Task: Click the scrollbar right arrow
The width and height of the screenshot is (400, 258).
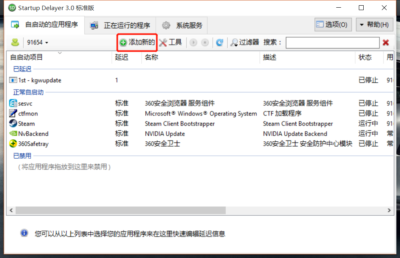Action: [x=389, y=210]
